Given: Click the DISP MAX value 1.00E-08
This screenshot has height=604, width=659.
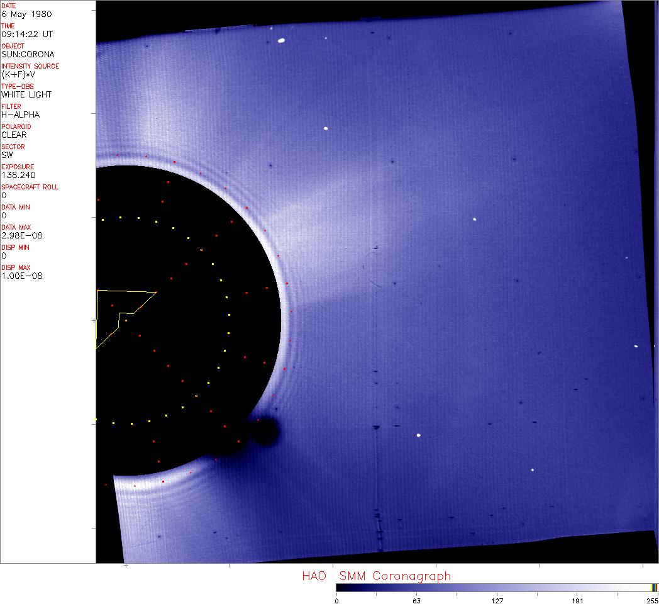Looking at the screenshot, I should pyautogui.click(x=22, y=276).
